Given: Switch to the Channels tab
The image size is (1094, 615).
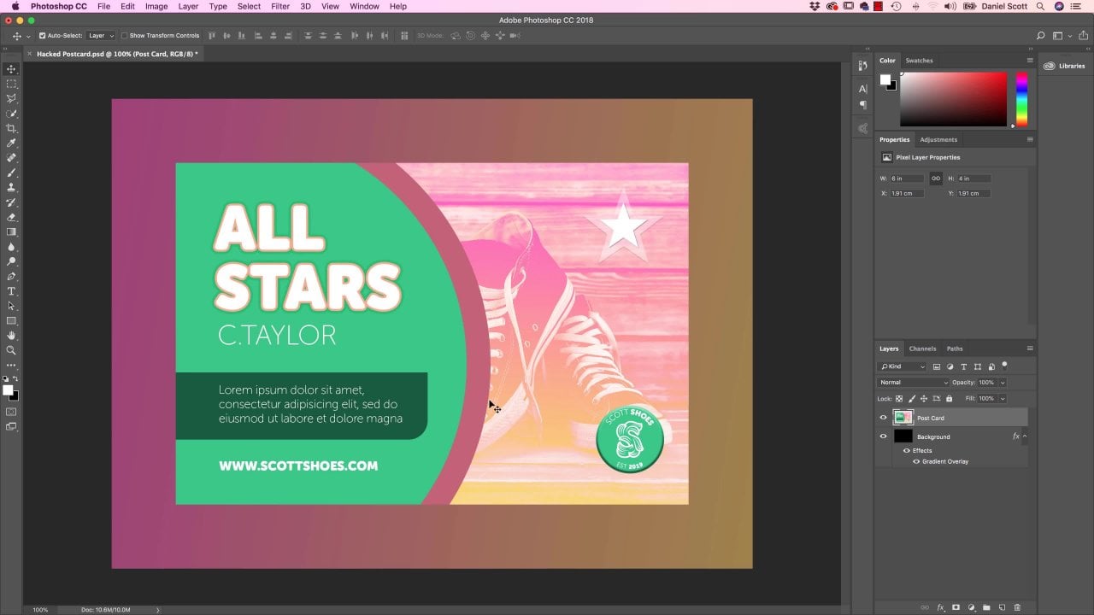Looking at the screenshot, I should point(922,348).
